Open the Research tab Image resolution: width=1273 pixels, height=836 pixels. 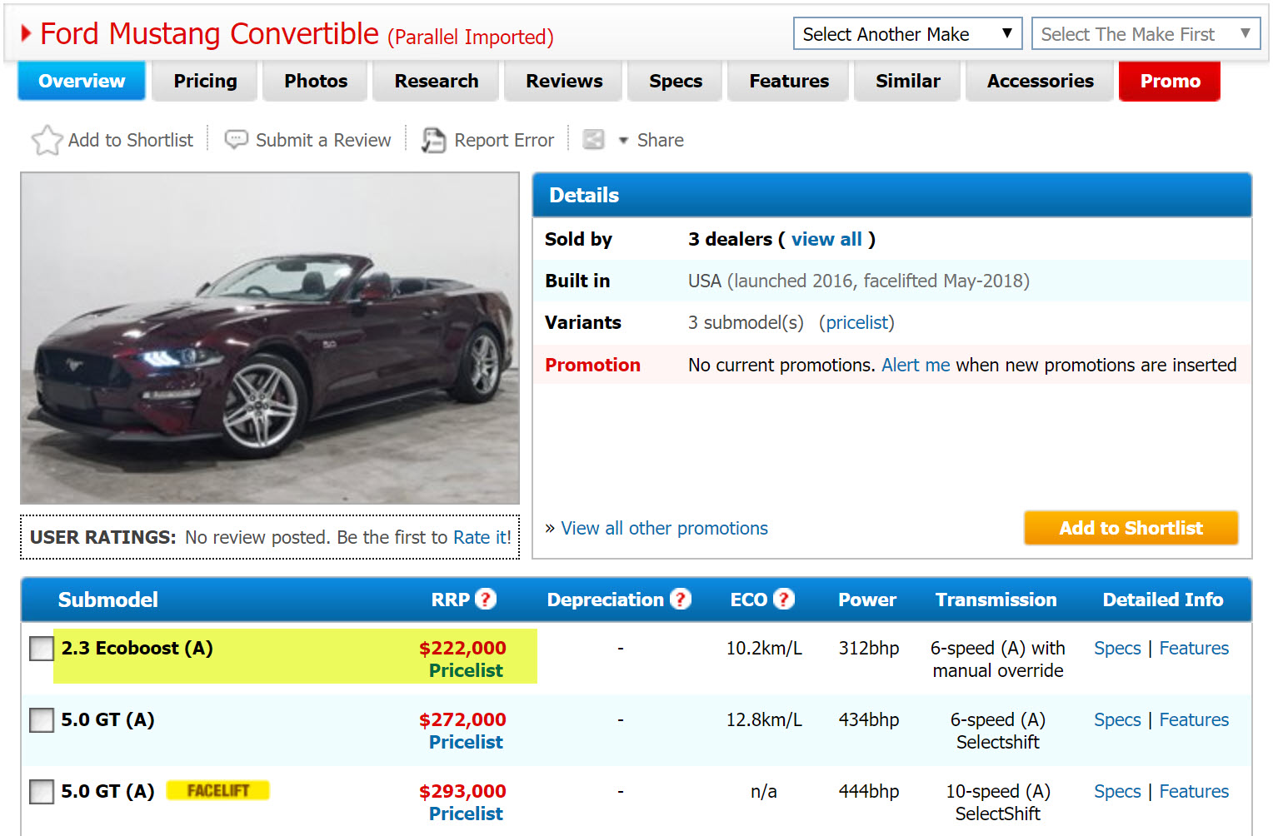[x=437, y=81]
